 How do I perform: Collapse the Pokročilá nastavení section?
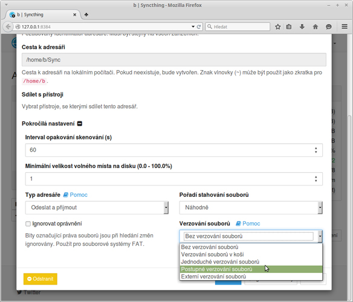80,124
